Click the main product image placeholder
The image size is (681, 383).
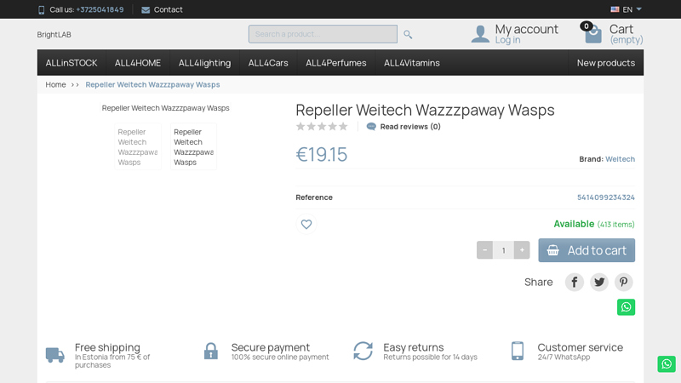click(165, 108)
